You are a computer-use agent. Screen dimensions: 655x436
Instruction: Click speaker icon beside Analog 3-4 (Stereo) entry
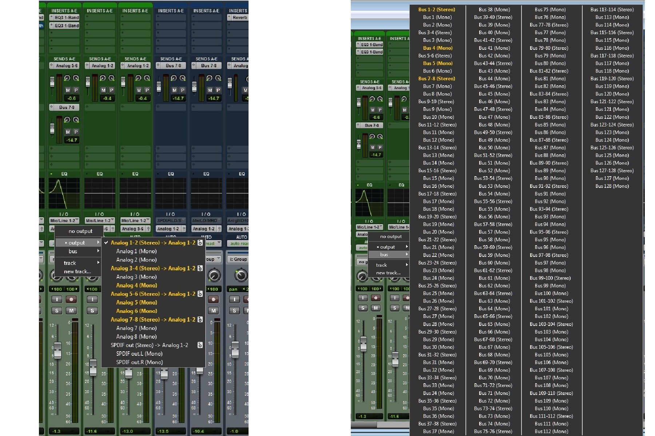coord(200,268)
